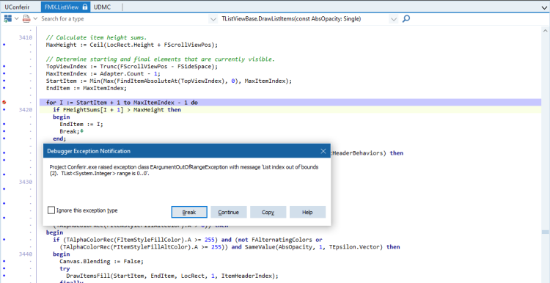This screenshot has height=283, width=550.
Task: Click the magnifier search icon in navigation bar
Action: coord(406,18)
